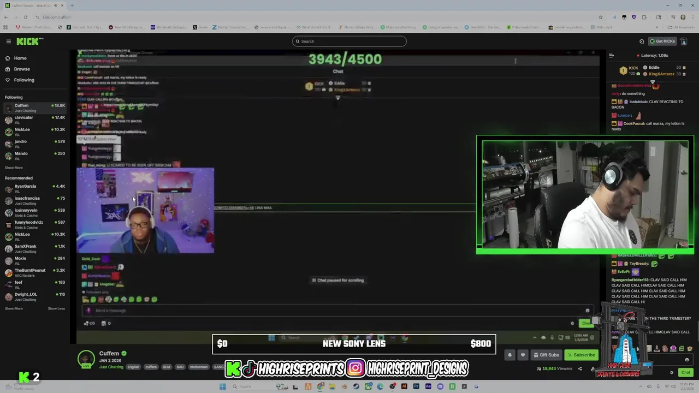Click the motionman stream tag

(x=199, y=367)
